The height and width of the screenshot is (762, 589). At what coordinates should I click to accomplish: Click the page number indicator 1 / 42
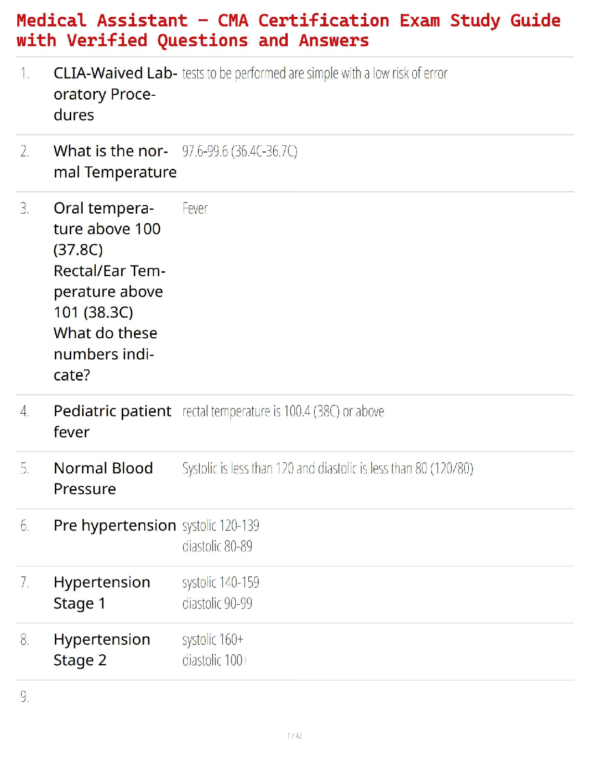[294, 736]
